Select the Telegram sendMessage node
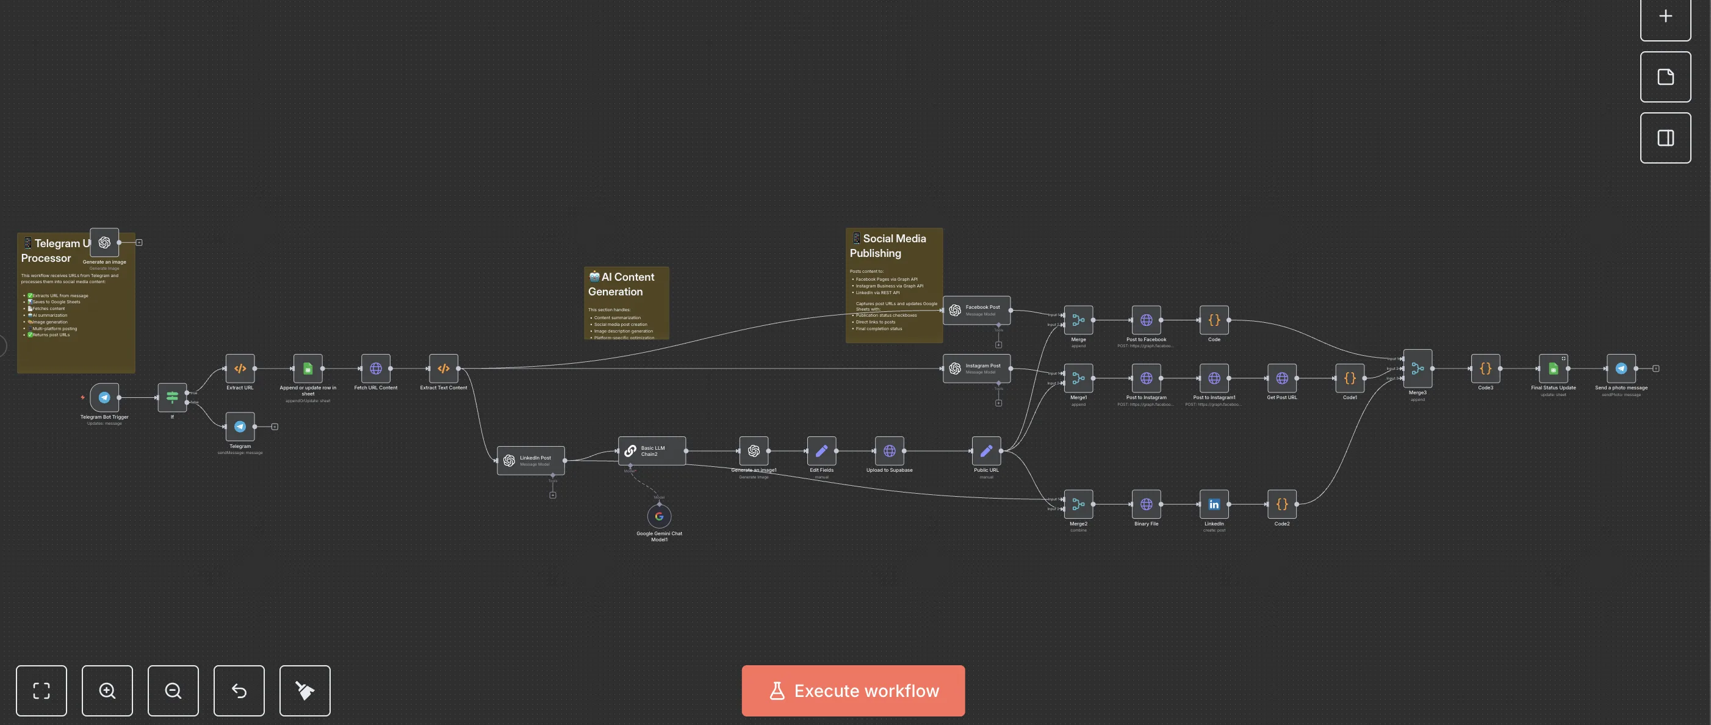Viewport: 1711px width, 725px height. pos(240,427)
